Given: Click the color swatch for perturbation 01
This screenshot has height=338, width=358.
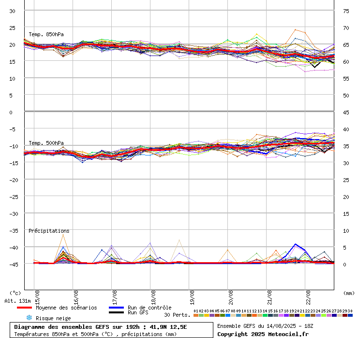Looking at the screenshot, I should coord(196,315).
